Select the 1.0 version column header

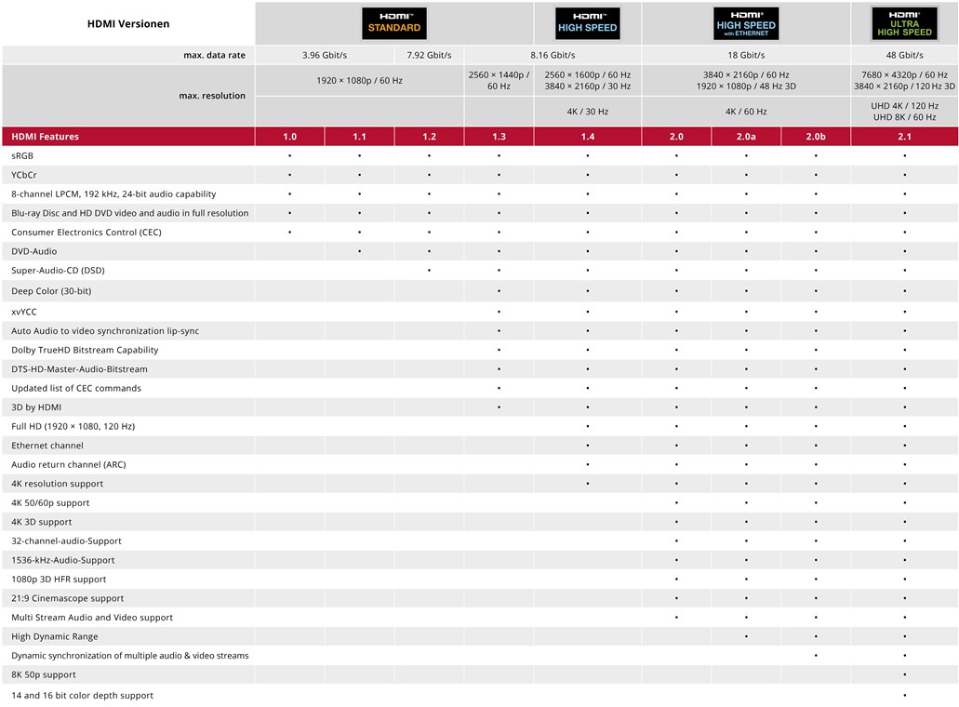point(289,137)
